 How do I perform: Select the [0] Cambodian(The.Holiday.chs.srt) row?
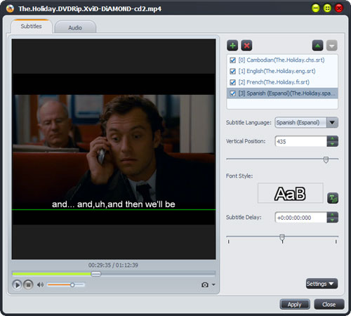point(282,60)
